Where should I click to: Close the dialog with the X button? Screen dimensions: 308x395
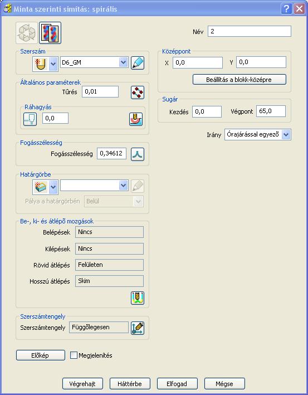pyautogui.click(x=299, y=9)
